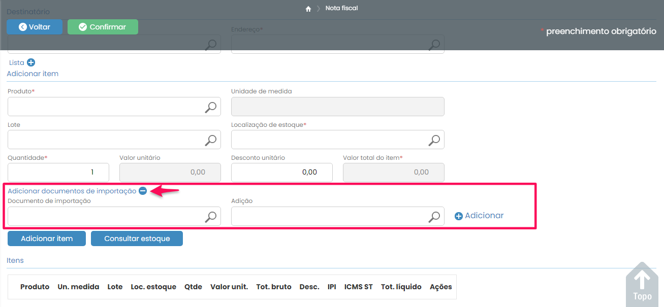Screen dimensions: 664x307
Task: Click the Documento de importação text field
Action: (x=104, y=217)
